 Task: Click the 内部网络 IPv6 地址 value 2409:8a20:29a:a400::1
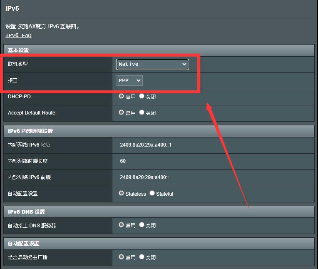point(146,145)
